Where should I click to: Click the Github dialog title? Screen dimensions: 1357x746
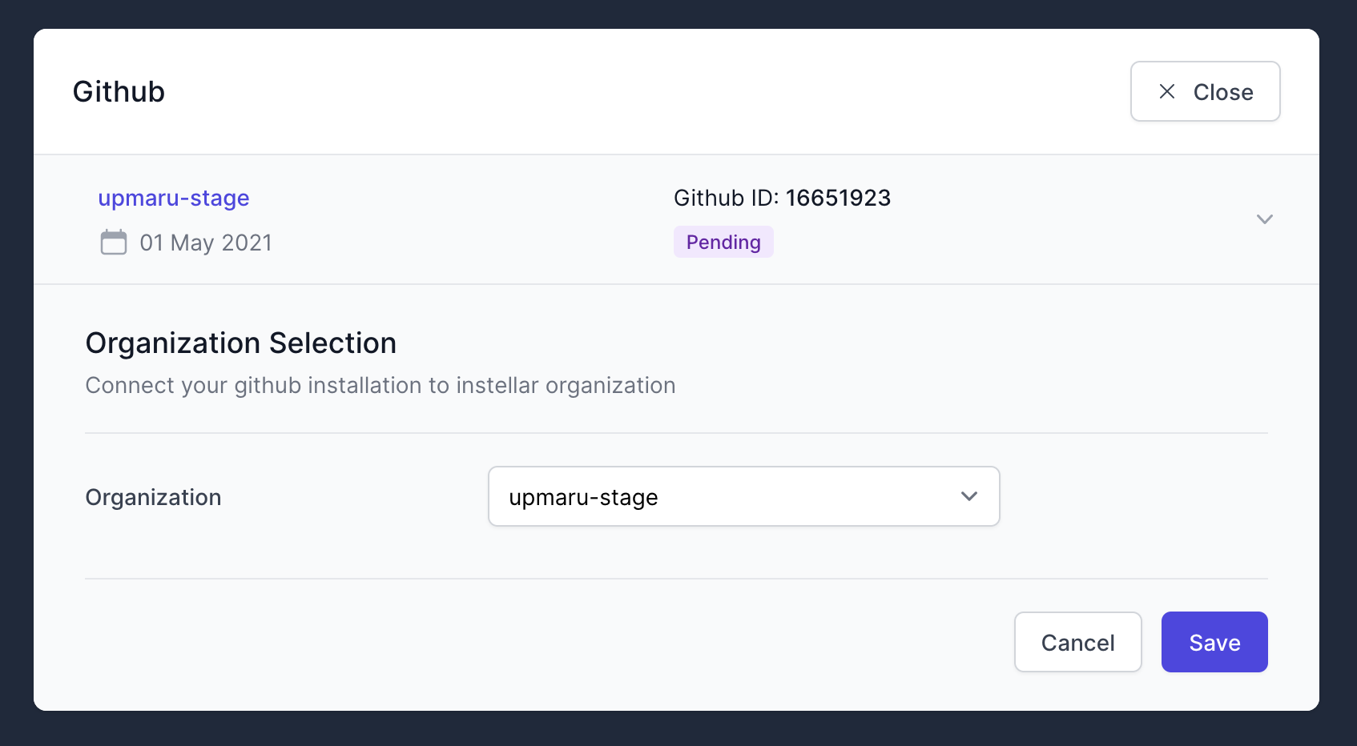118,91
